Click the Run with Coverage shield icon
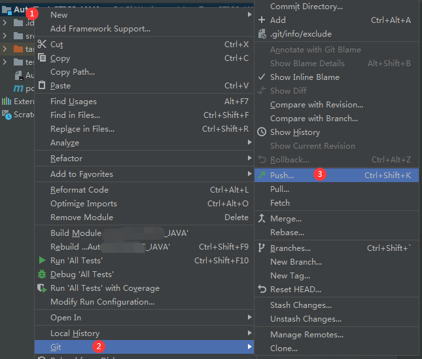The image size is (422, 359). (43, 288)
